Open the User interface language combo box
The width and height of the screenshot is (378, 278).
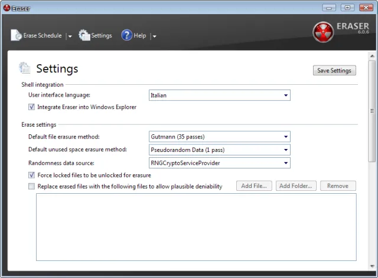pyautogui.click(x=219, y=95)
